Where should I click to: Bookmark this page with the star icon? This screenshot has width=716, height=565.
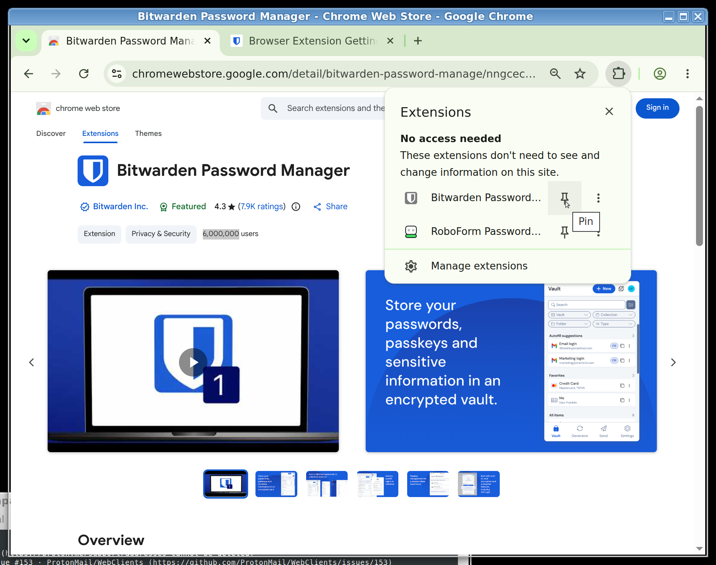tap(580, 74)
